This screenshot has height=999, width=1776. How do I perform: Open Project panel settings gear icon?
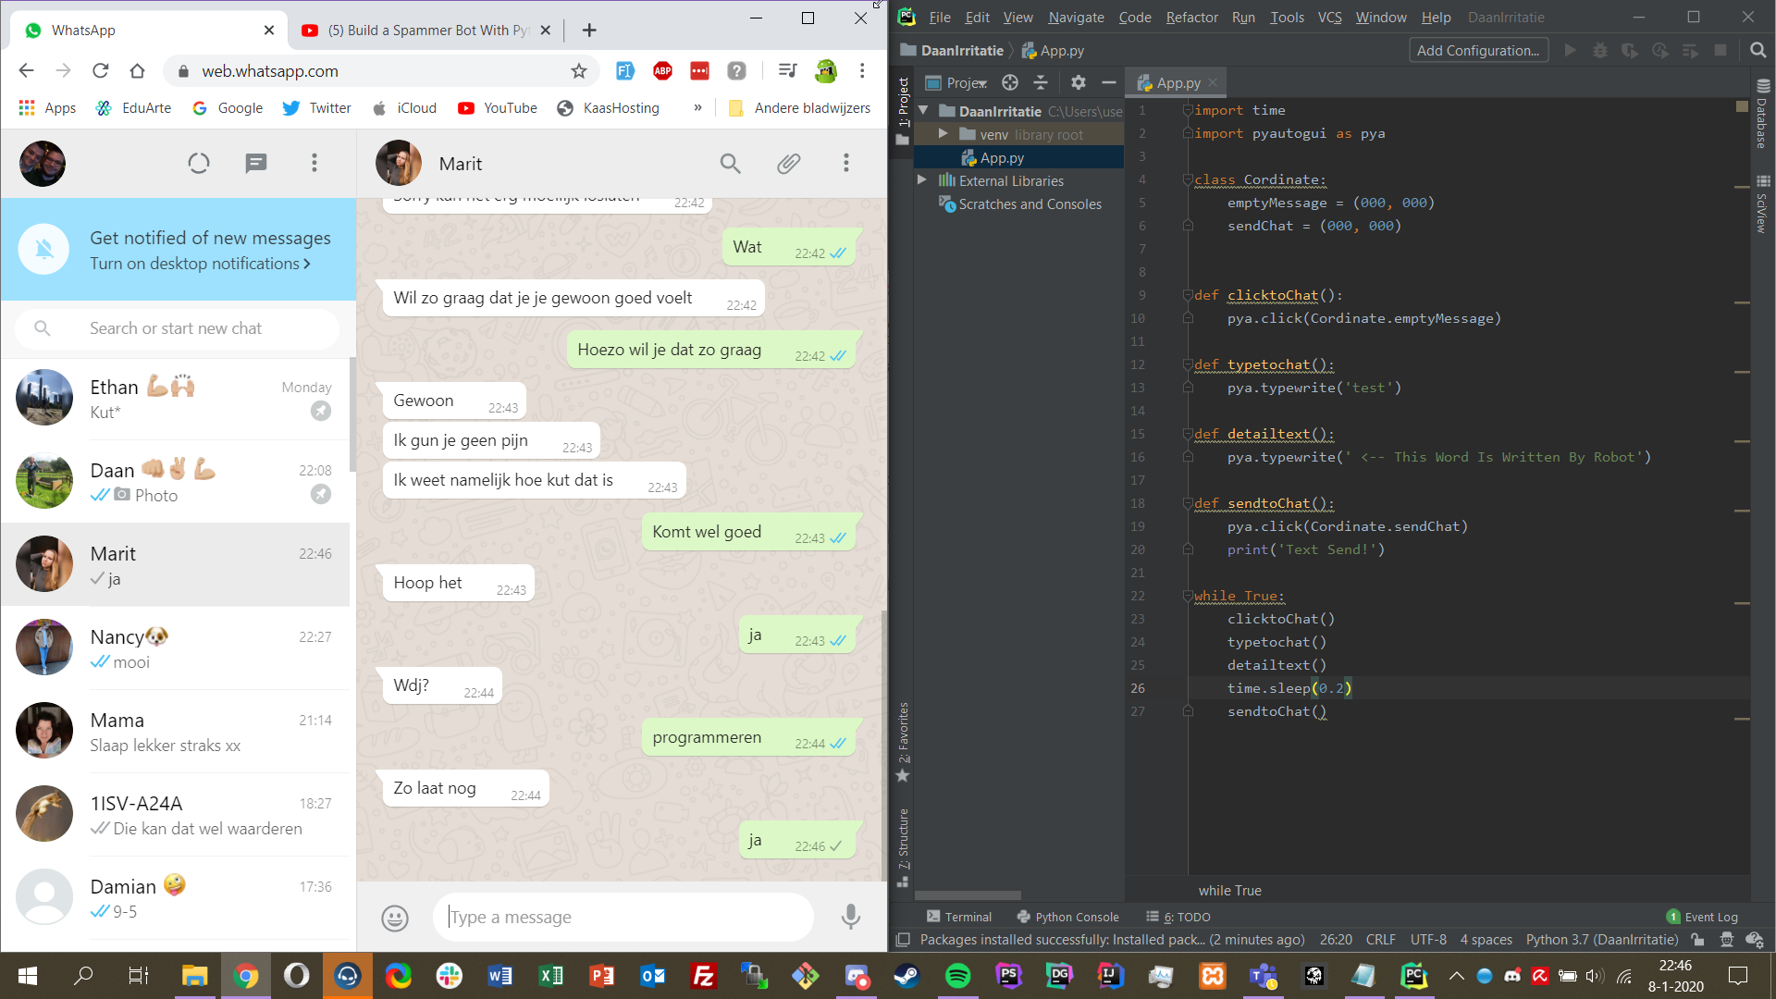click(x=1078, y=83)
